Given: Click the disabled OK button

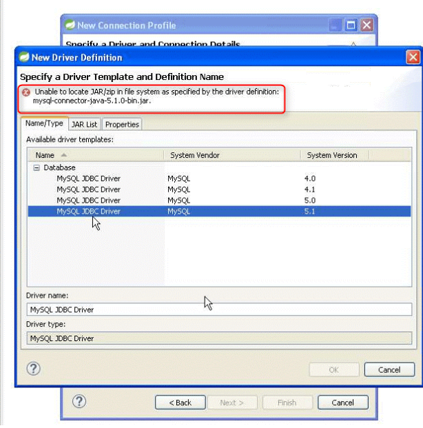Looking at the screenshot, I should coord(334,370).
